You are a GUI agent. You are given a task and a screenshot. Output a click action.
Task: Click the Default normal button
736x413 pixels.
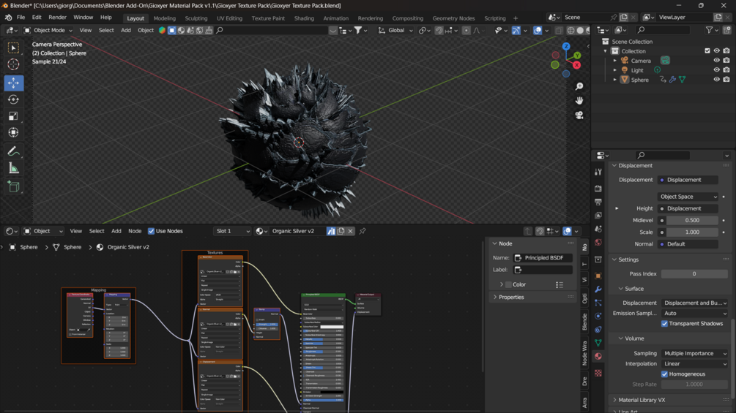[688, 244]
